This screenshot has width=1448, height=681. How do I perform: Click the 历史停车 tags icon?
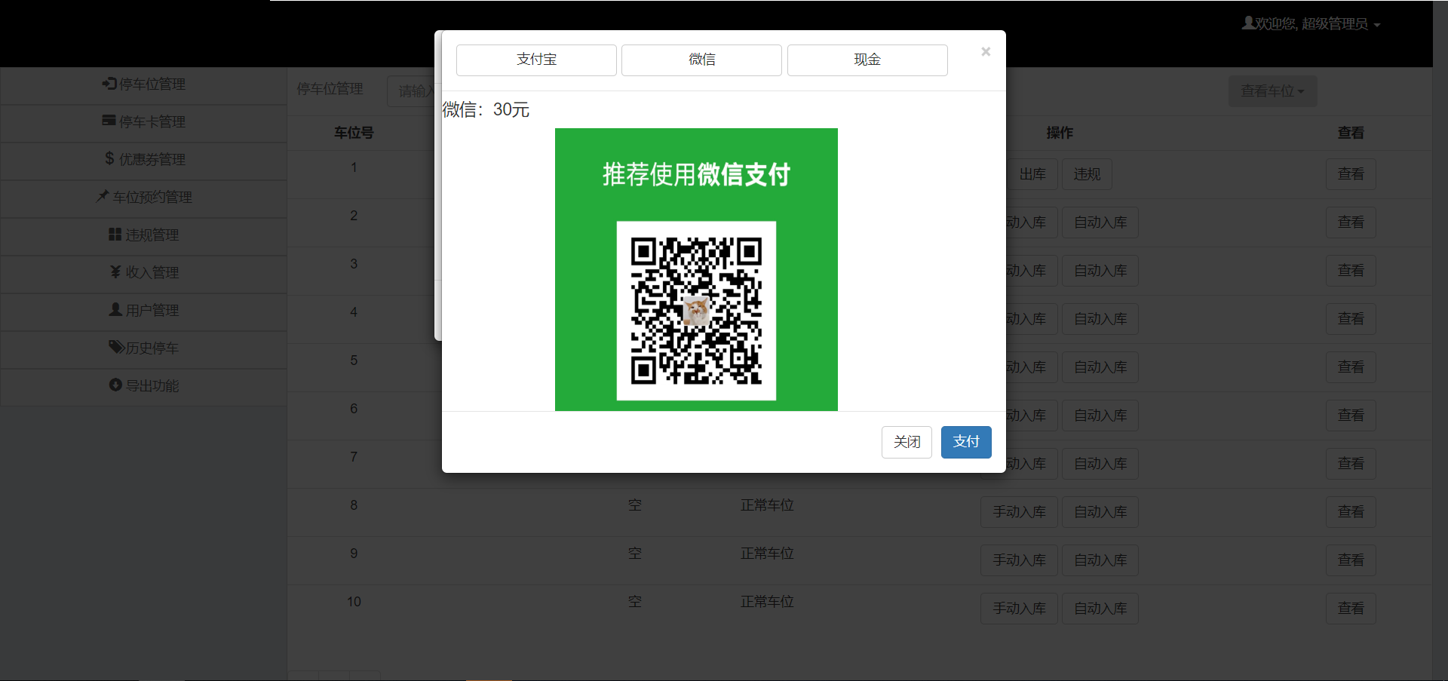(x=116, y=347)
